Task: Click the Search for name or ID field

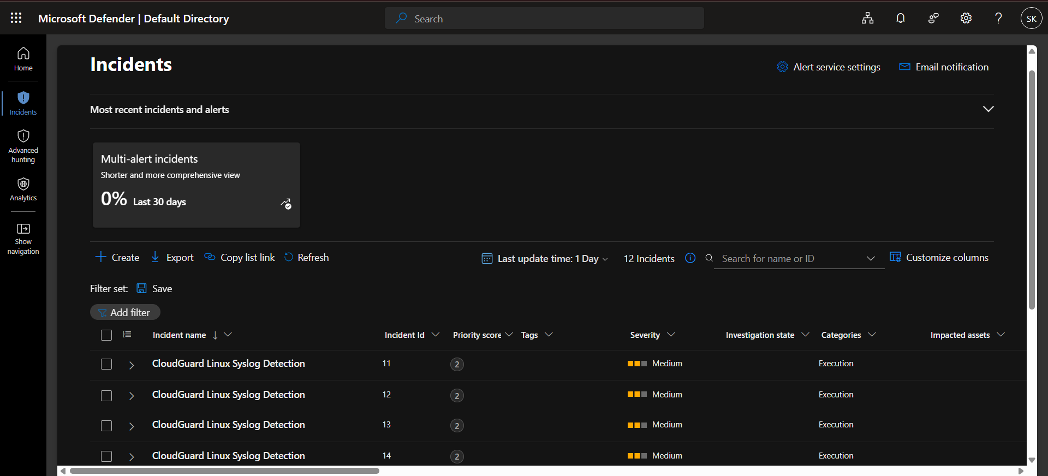Action: click(790, 258)
